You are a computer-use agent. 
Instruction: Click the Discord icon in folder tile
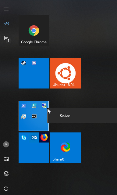click(34, 63)
